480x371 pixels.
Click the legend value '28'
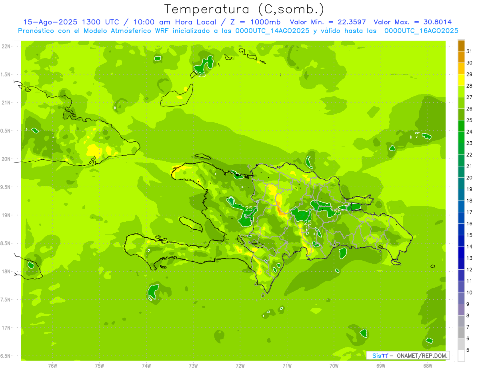coord(470,86)
